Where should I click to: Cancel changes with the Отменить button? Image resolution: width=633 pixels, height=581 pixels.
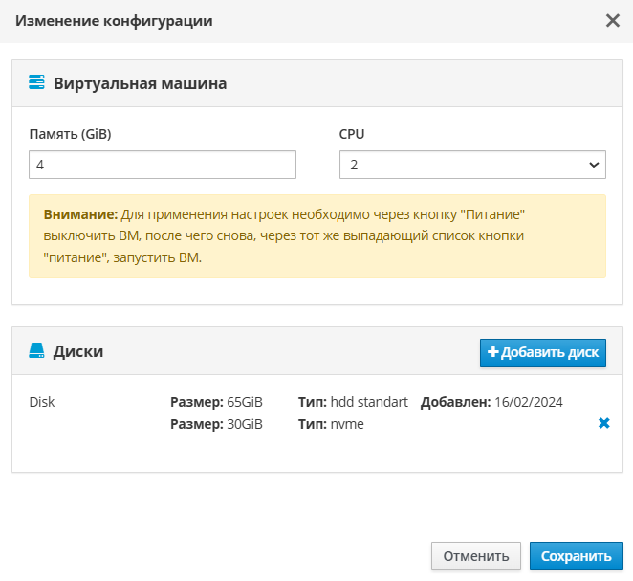[x=476, y=556]
